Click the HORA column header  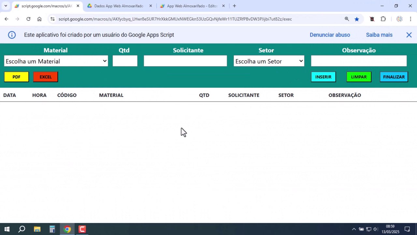[x=39, y=95]
